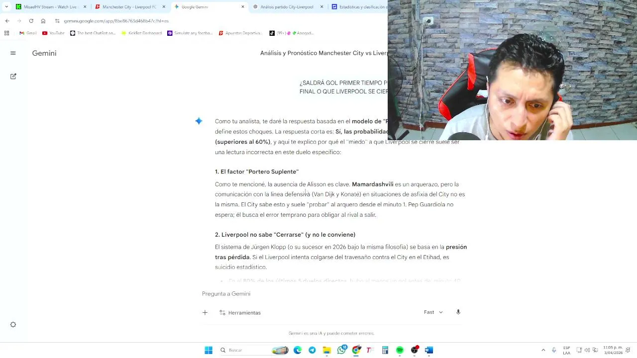Click the system tray microphone icon
637x358 pixels.
point(554,350)
